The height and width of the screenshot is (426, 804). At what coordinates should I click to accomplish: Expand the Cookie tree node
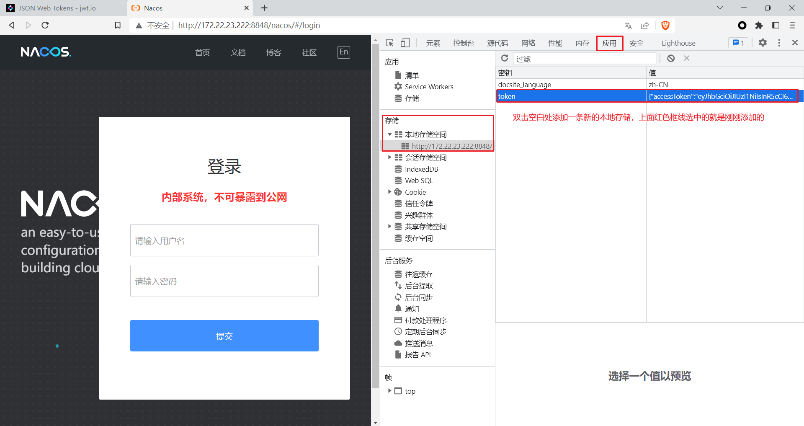[x=390, y=192]
